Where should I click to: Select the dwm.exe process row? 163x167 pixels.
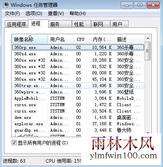coord(78,118)
